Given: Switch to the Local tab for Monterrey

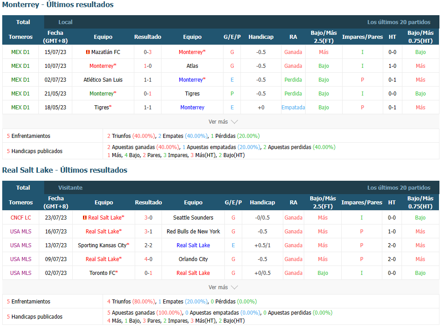Looking at the screenshot, I should coord(65,22).
